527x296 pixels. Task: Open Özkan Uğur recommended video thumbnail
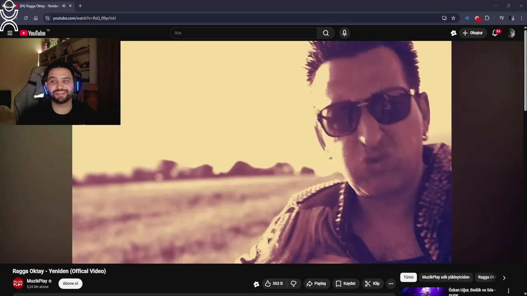423,291
